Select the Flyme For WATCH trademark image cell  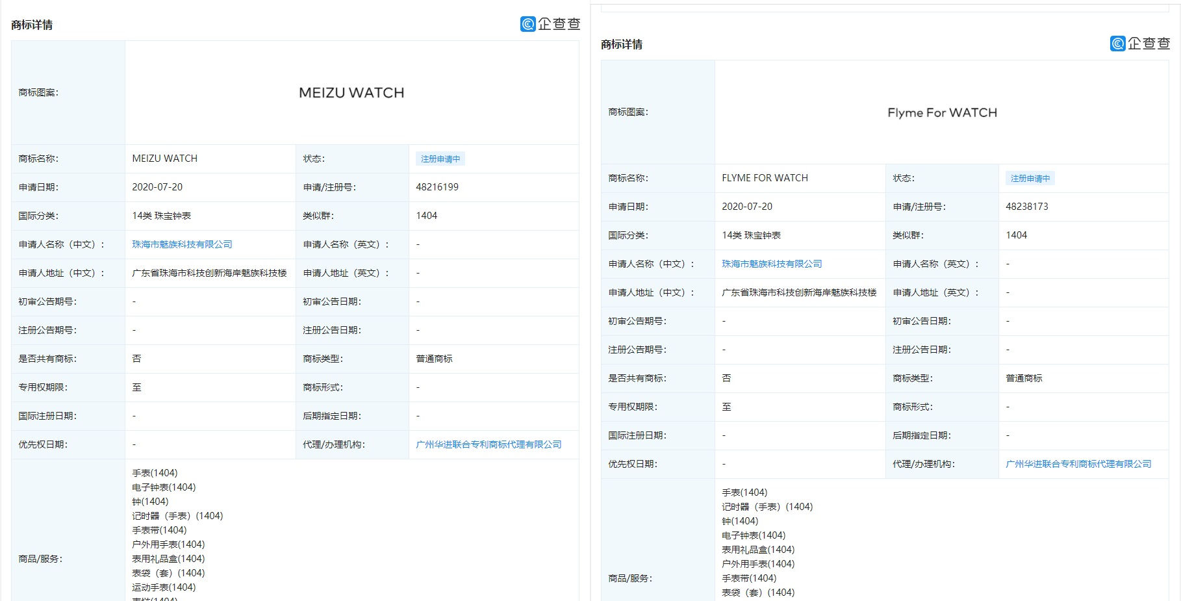(942, 112)
